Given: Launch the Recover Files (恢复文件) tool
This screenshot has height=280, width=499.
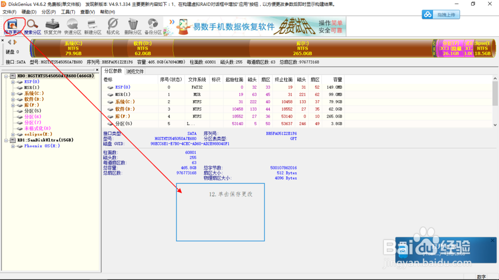Looking at the screenshot, I should click(x=52, y=27).
